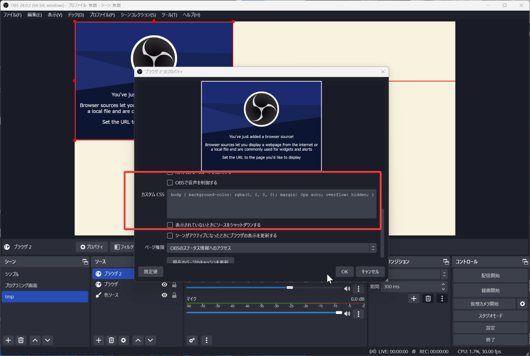Image resolution: width=530 pixels, height=356 pixels.
Task: Delete the selected source with the trash icon
Action: click(111, 340)
